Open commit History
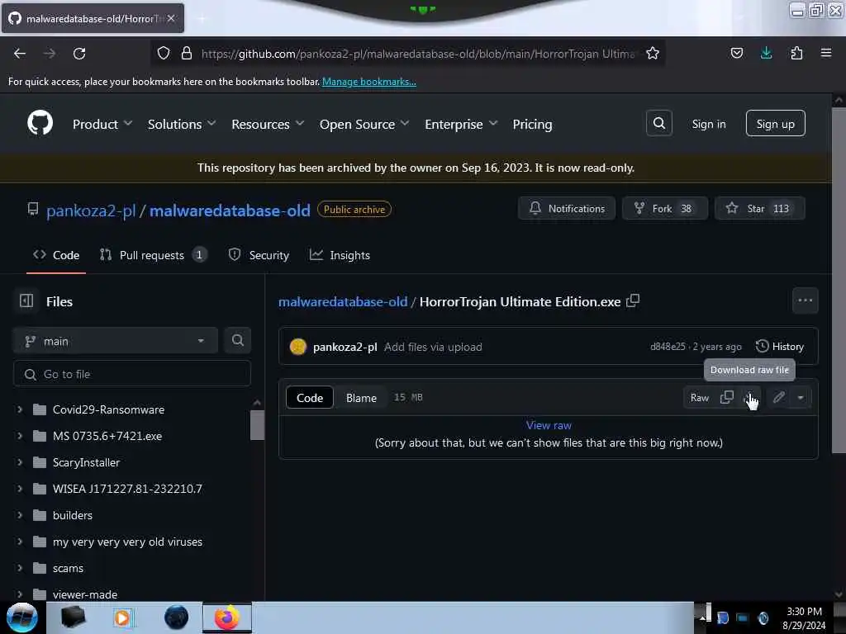 tap(780, 346)
